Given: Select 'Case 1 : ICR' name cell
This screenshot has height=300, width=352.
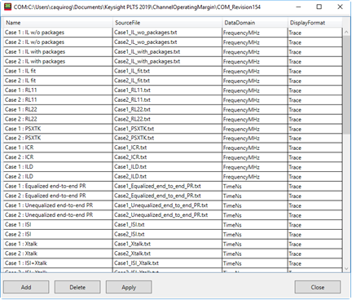Looking at the screenshot, I should tap(58, 148).
